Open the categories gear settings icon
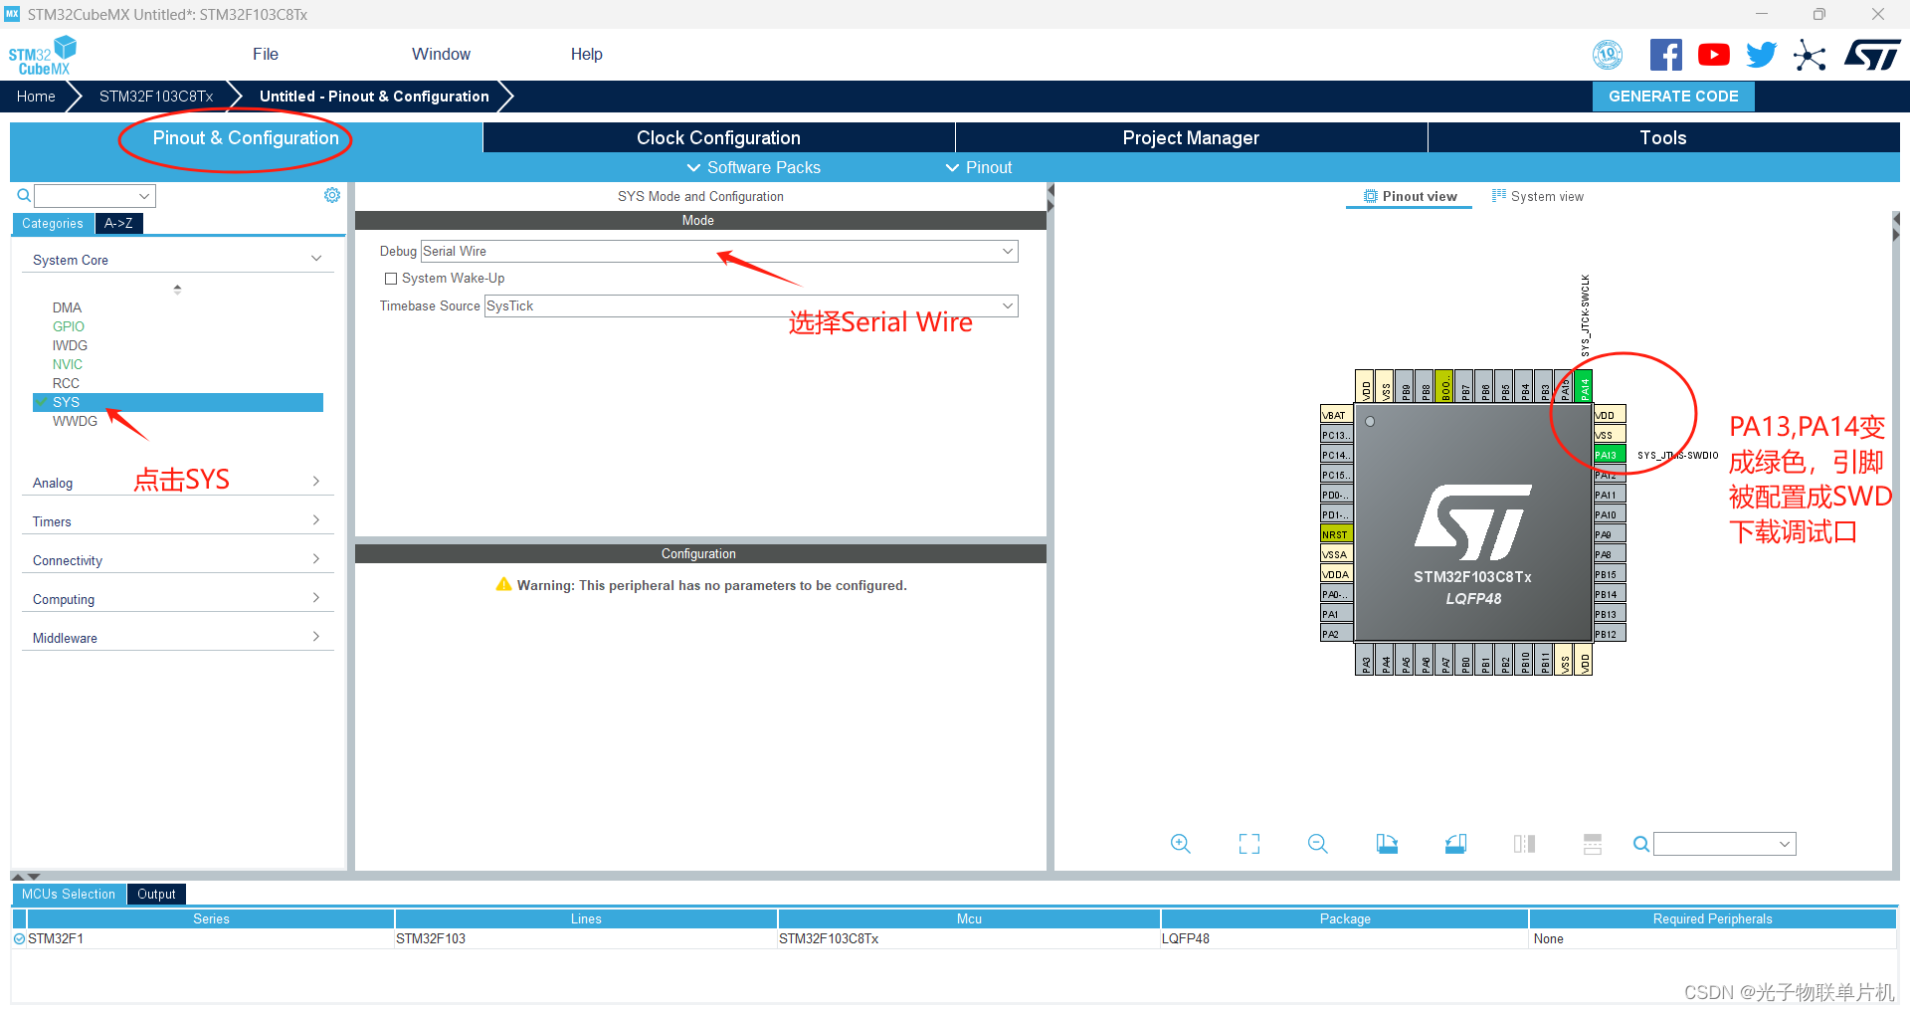1910x1011 pixels. click(x=332, y=195)
